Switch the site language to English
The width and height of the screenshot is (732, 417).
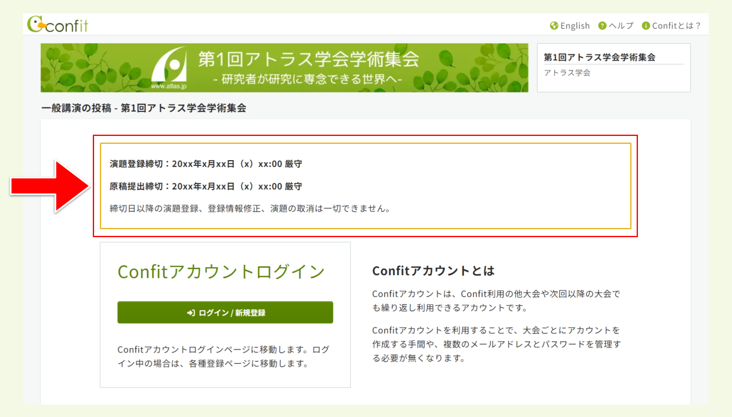click(x=575, y=26)
